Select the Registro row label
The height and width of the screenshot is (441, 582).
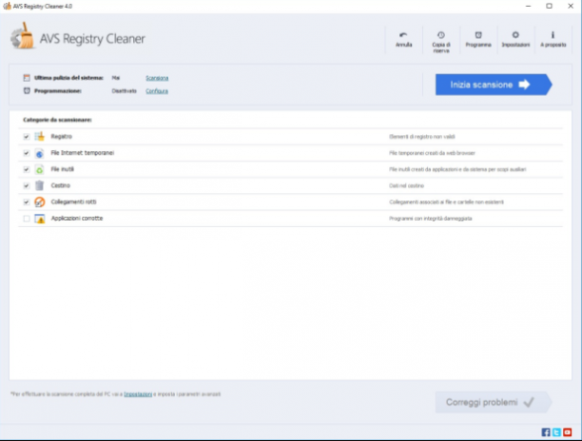62,137
